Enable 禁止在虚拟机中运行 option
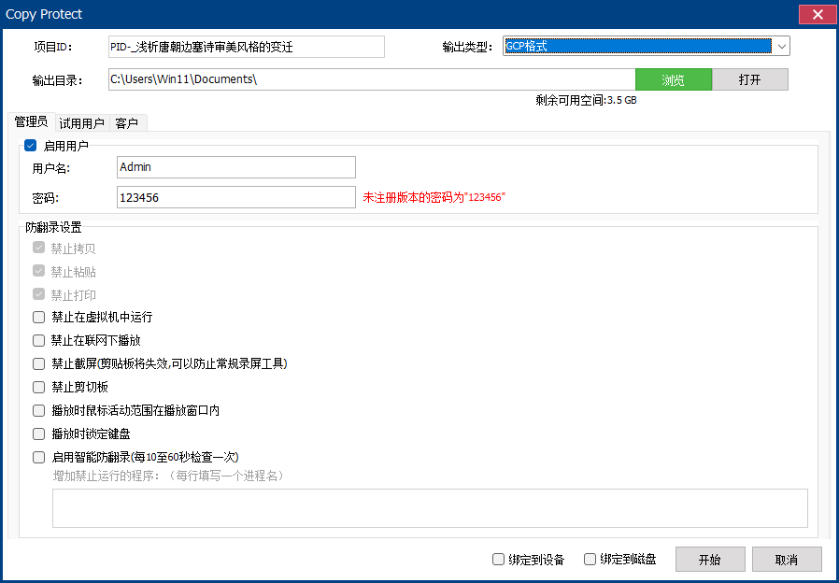Screen dimensions: 839x583 tap(38, 317)
